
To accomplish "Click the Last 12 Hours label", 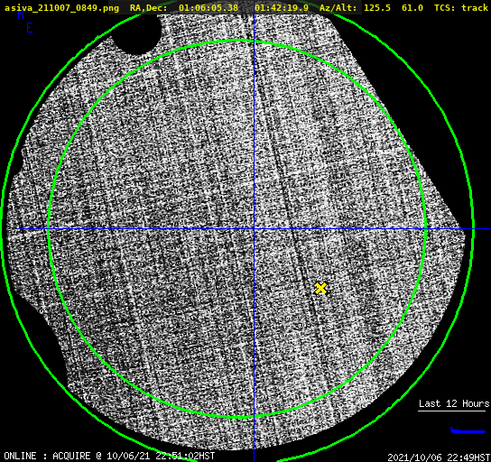I will click(454, 403).
